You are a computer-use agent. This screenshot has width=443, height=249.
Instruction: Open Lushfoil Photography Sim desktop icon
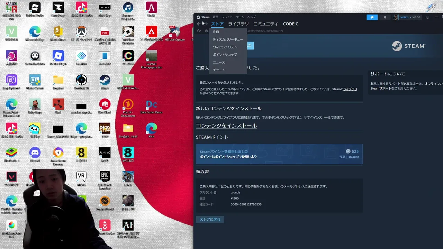pyautogui.click(x=151, y=59)
